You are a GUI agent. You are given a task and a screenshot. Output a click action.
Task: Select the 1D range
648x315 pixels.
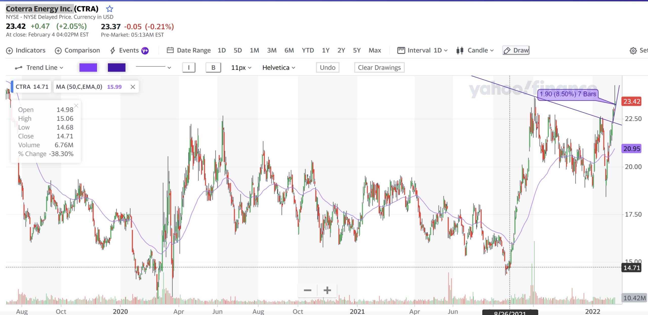(221, 50)
